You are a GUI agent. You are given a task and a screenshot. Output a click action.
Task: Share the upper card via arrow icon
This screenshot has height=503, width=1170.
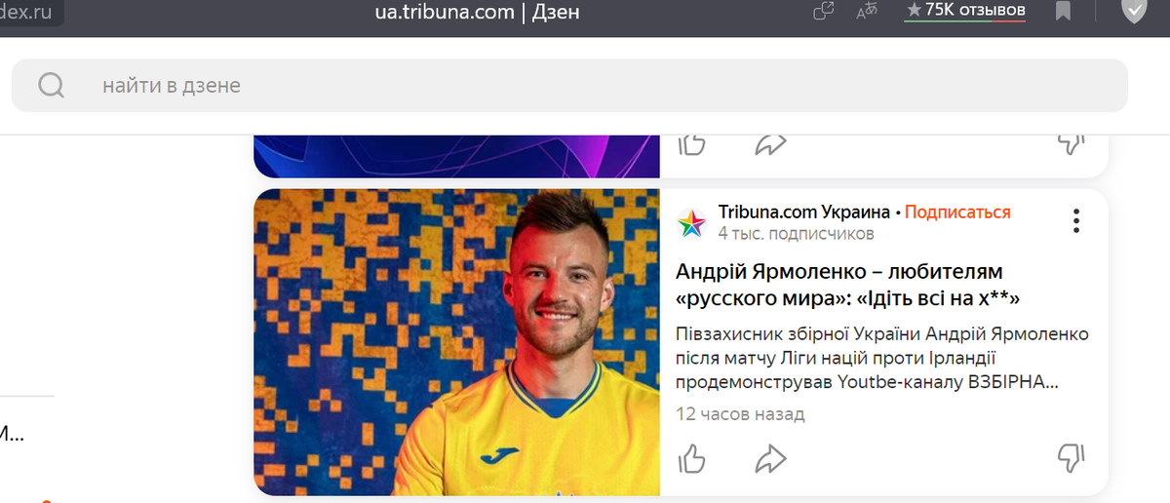tap(771, 144)
